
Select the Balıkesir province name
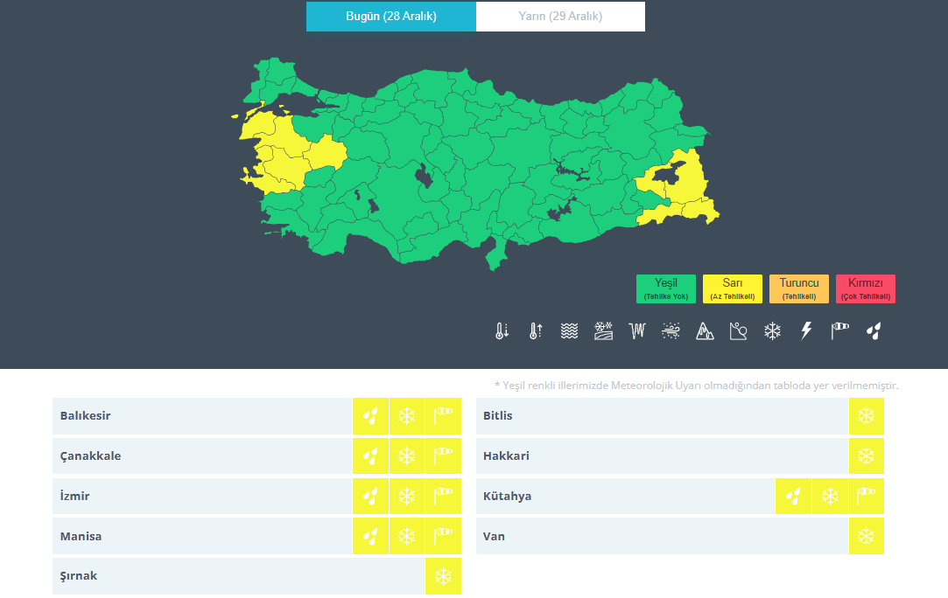[x=85, y=415]
